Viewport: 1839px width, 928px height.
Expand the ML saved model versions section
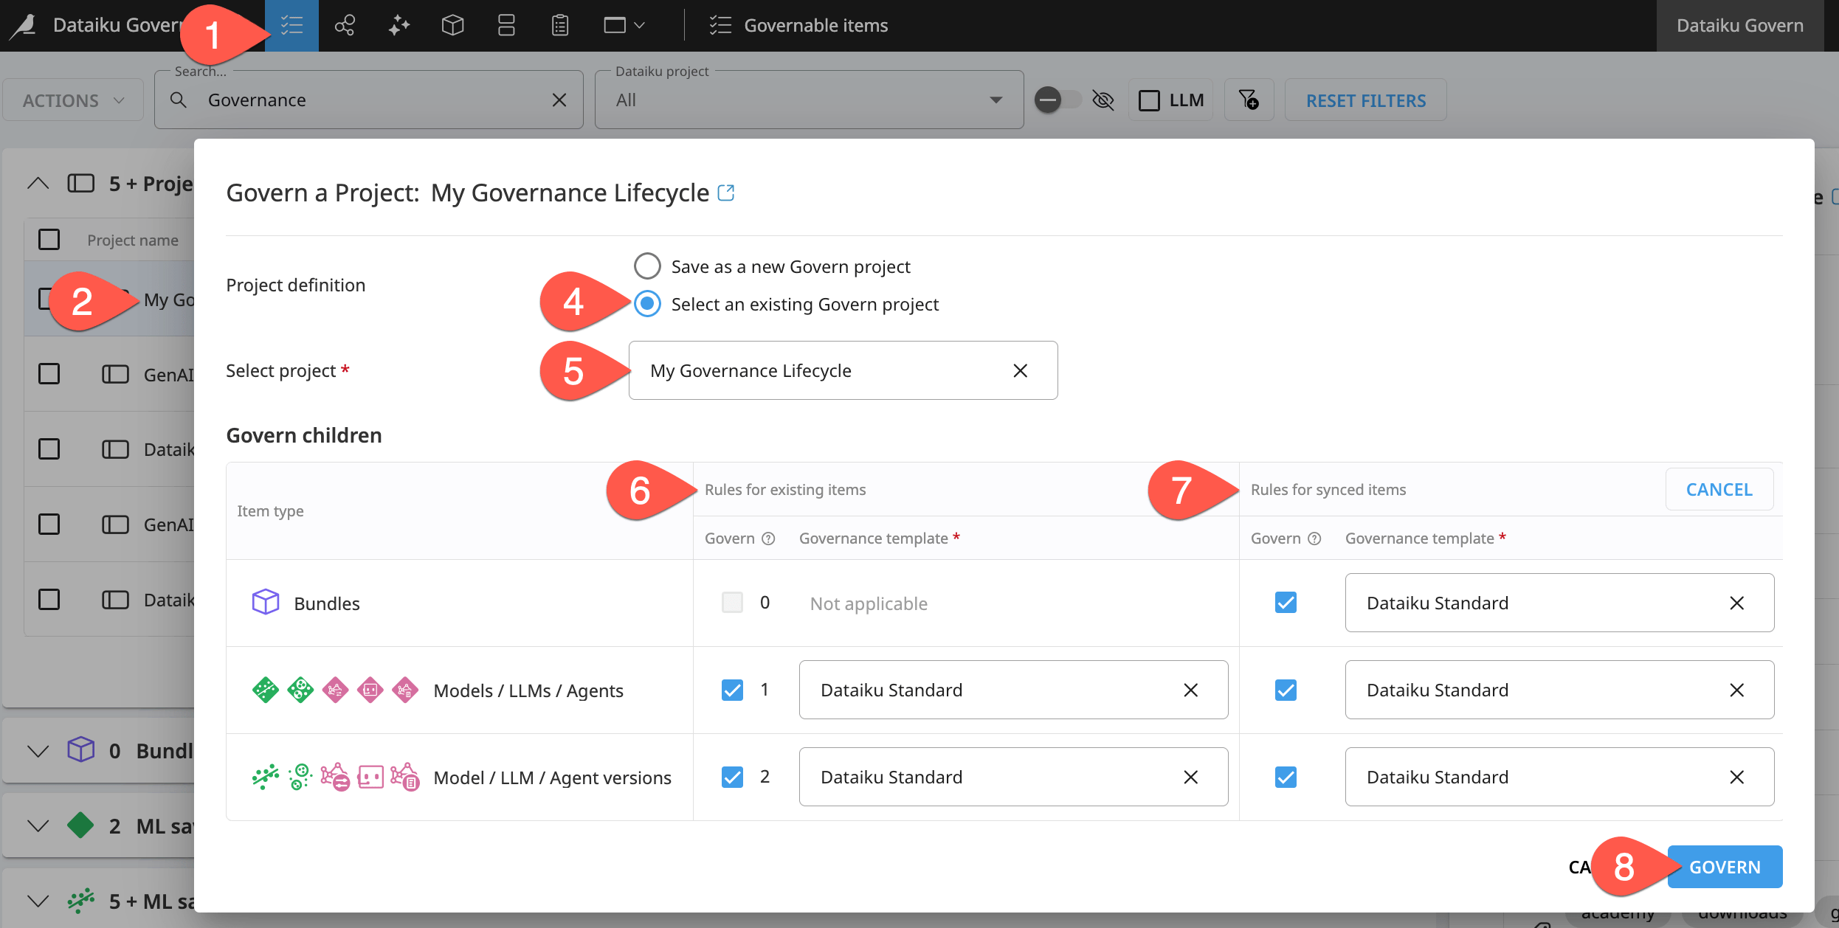[x=38, y=901]
